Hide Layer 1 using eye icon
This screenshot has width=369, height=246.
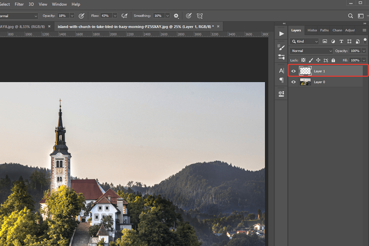293,71
